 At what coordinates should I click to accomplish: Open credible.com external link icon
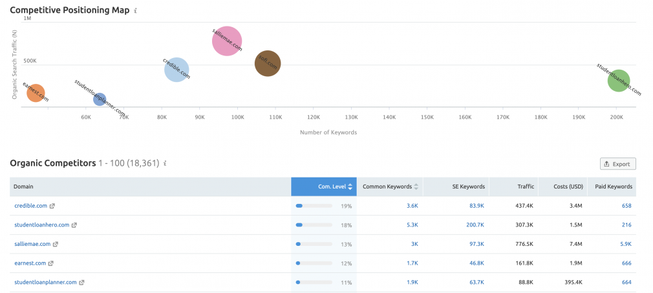(52, 206)
